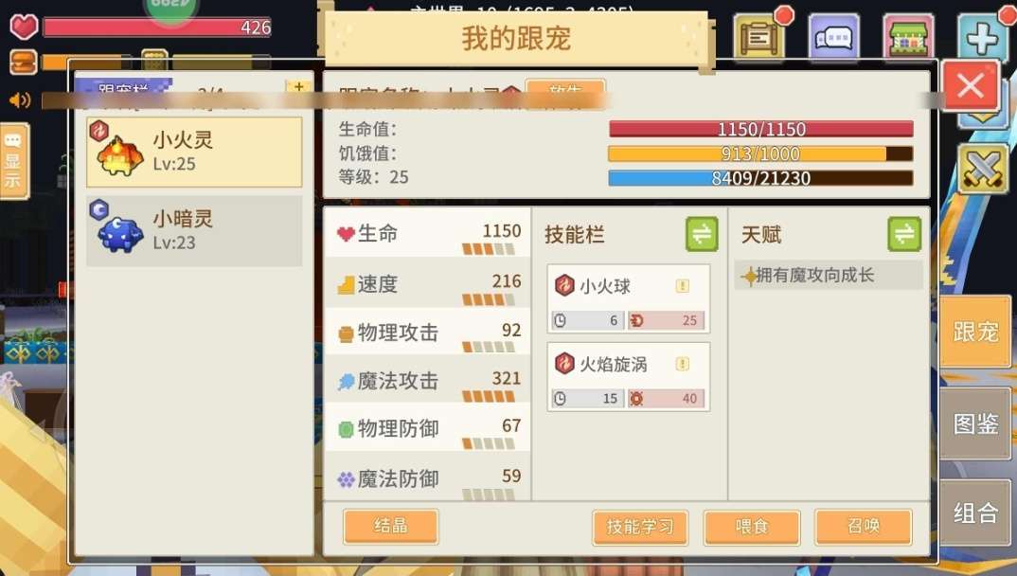Select 小暗灵 pet in list
The height and width of the screenshot is (576, 1017).
click(194, 231)
